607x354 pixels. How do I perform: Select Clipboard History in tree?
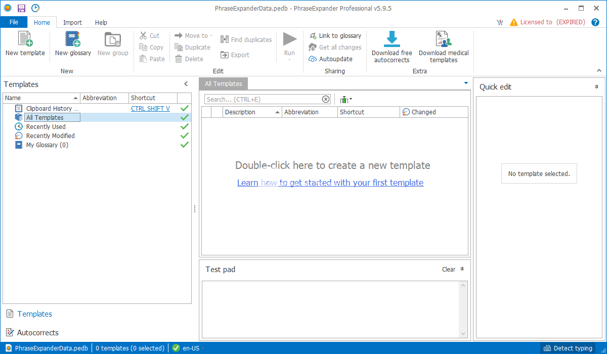coord(53,108)
